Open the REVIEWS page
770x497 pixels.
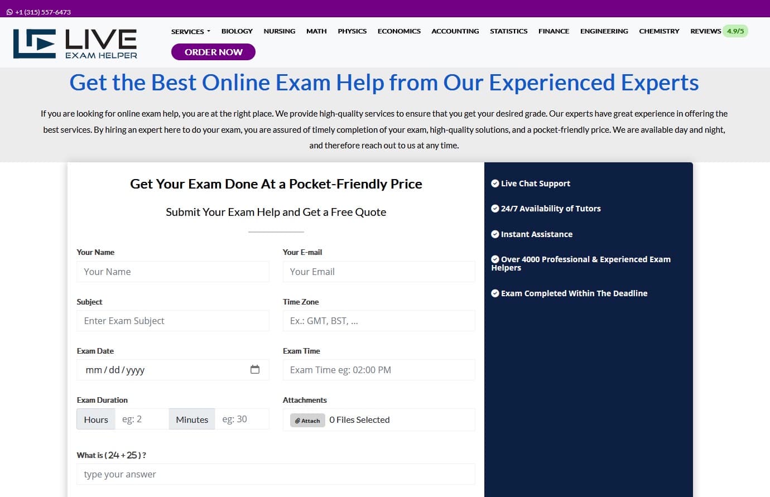coord(705,31)
